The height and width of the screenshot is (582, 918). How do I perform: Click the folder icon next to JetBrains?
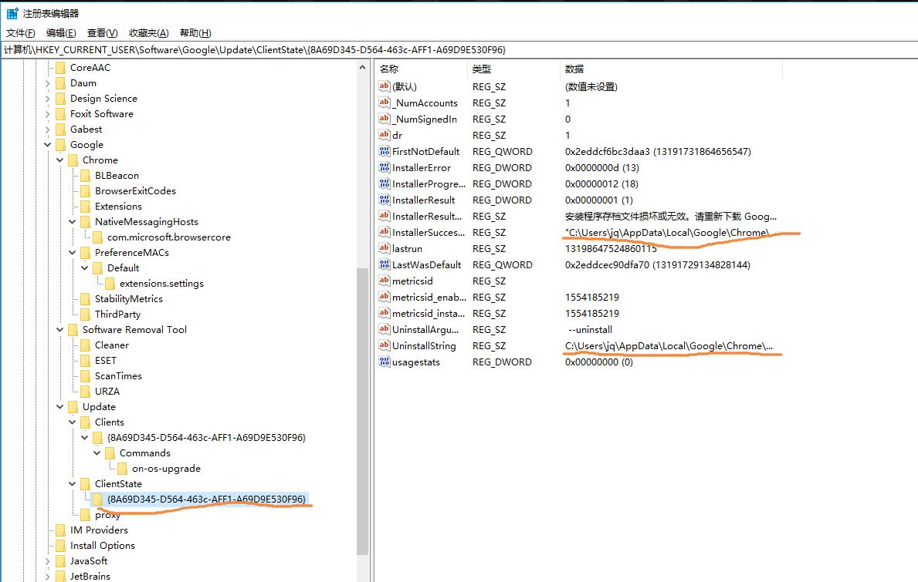click(60, 576)
